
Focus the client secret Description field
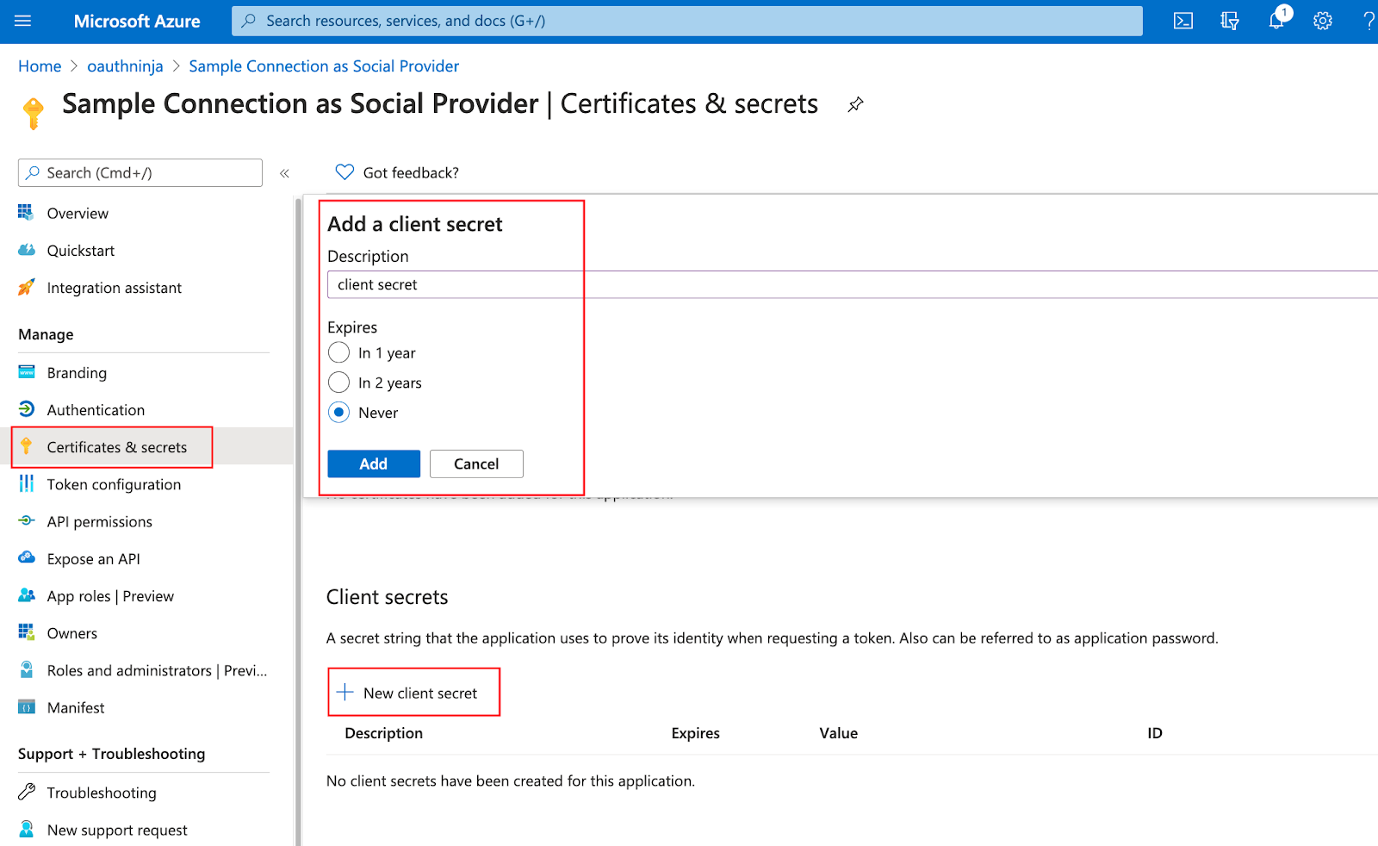tap(853, 284)
